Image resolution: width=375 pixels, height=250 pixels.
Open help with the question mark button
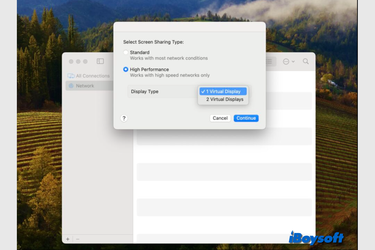(x=124, y=118)
